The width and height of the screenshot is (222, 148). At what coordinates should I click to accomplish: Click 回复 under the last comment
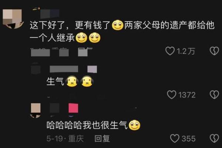point(102,138)
